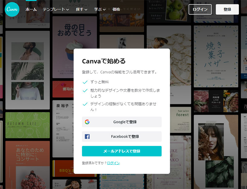The image size is (247, 189).
Task: Expand the 探す dropdown menu
Action: click(82, 10)
